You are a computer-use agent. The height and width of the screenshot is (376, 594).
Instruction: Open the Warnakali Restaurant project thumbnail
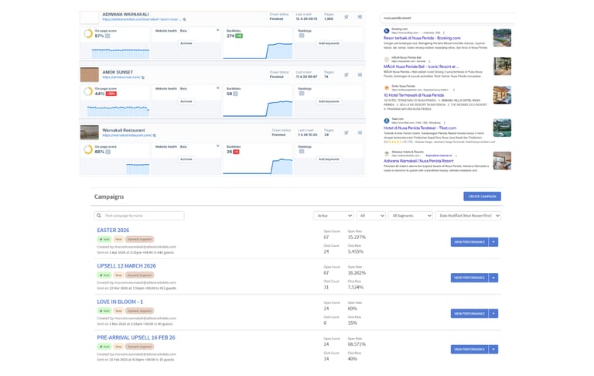click(x=90, y=132)
